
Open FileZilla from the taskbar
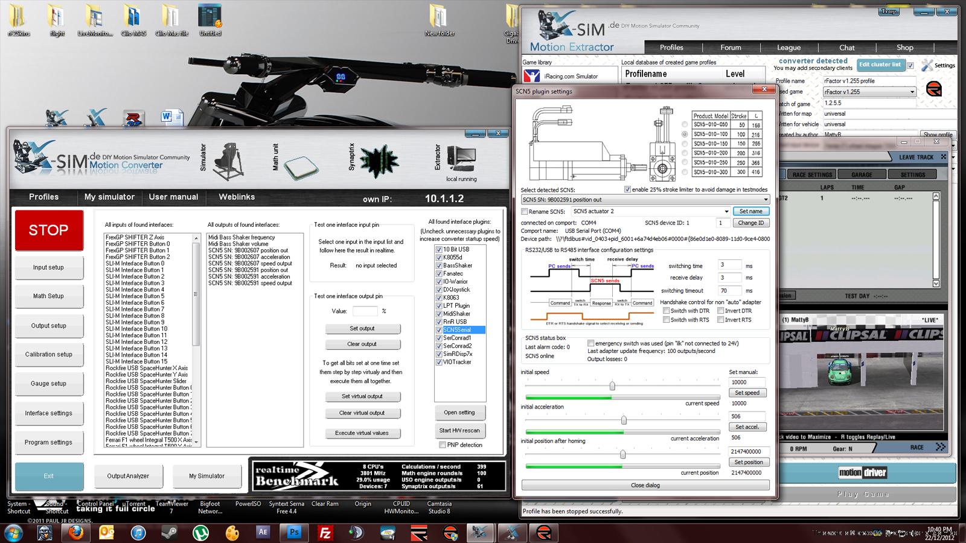pos(325,533)
